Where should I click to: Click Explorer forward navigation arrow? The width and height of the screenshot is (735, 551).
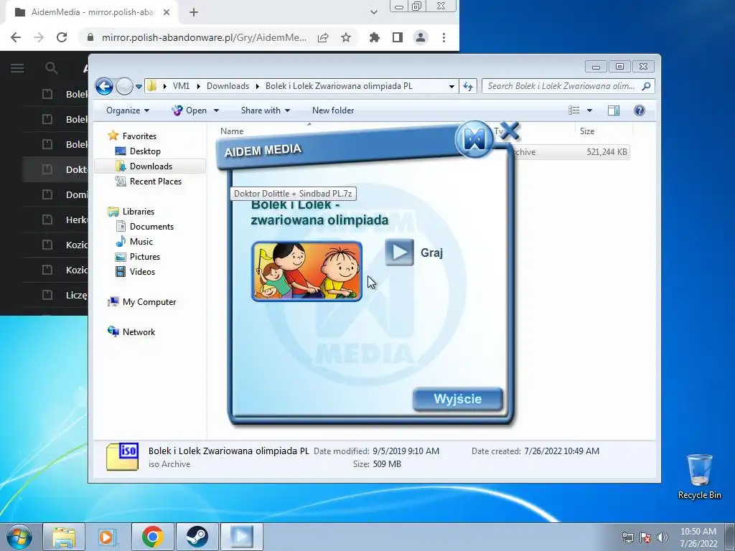(x=124, y=86)
